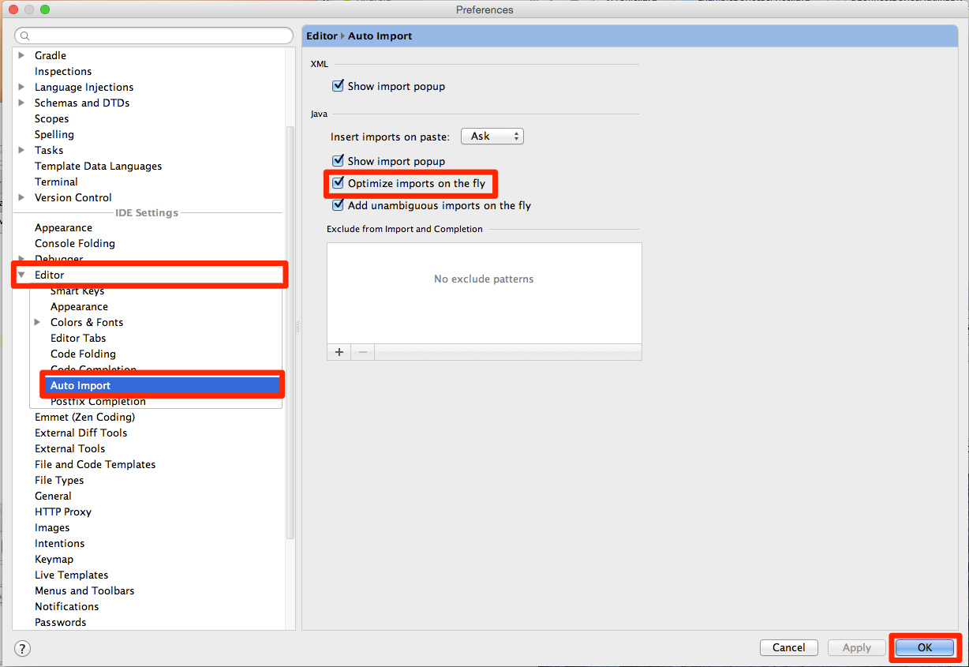Toggle XML Show import popup checkbox
969x667 pixels.
point(339,86)
